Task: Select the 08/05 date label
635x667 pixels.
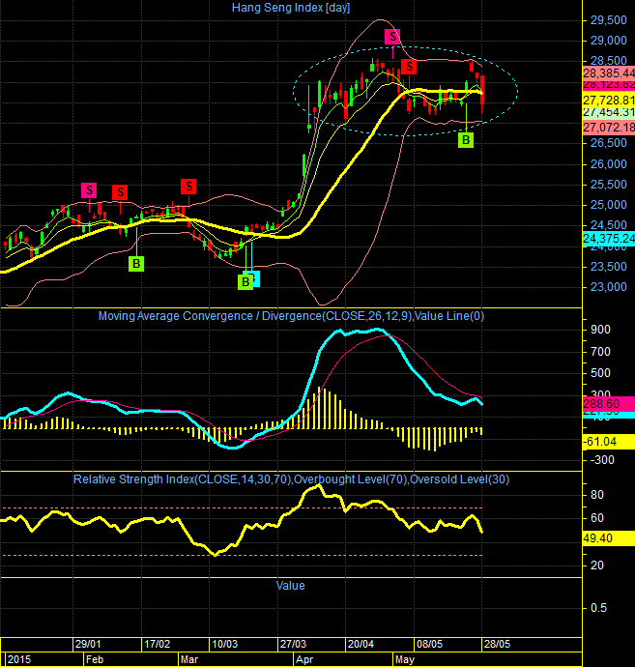Action: [429, 644]
